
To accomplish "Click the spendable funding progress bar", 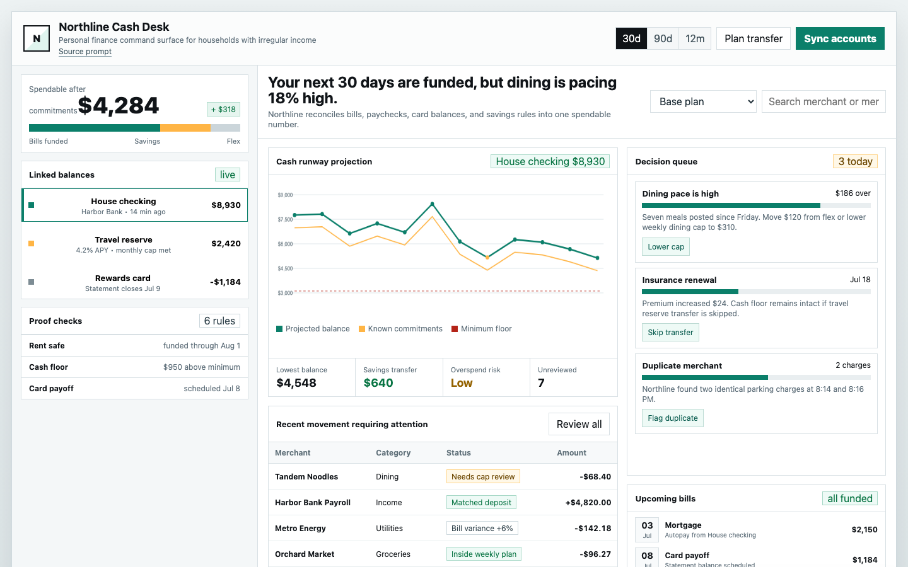I will click(134, 128).
